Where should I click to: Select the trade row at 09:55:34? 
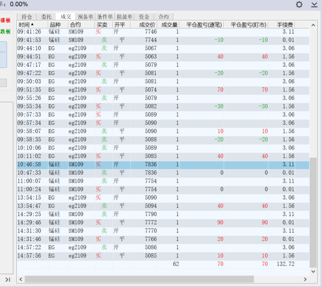(163, 106)
